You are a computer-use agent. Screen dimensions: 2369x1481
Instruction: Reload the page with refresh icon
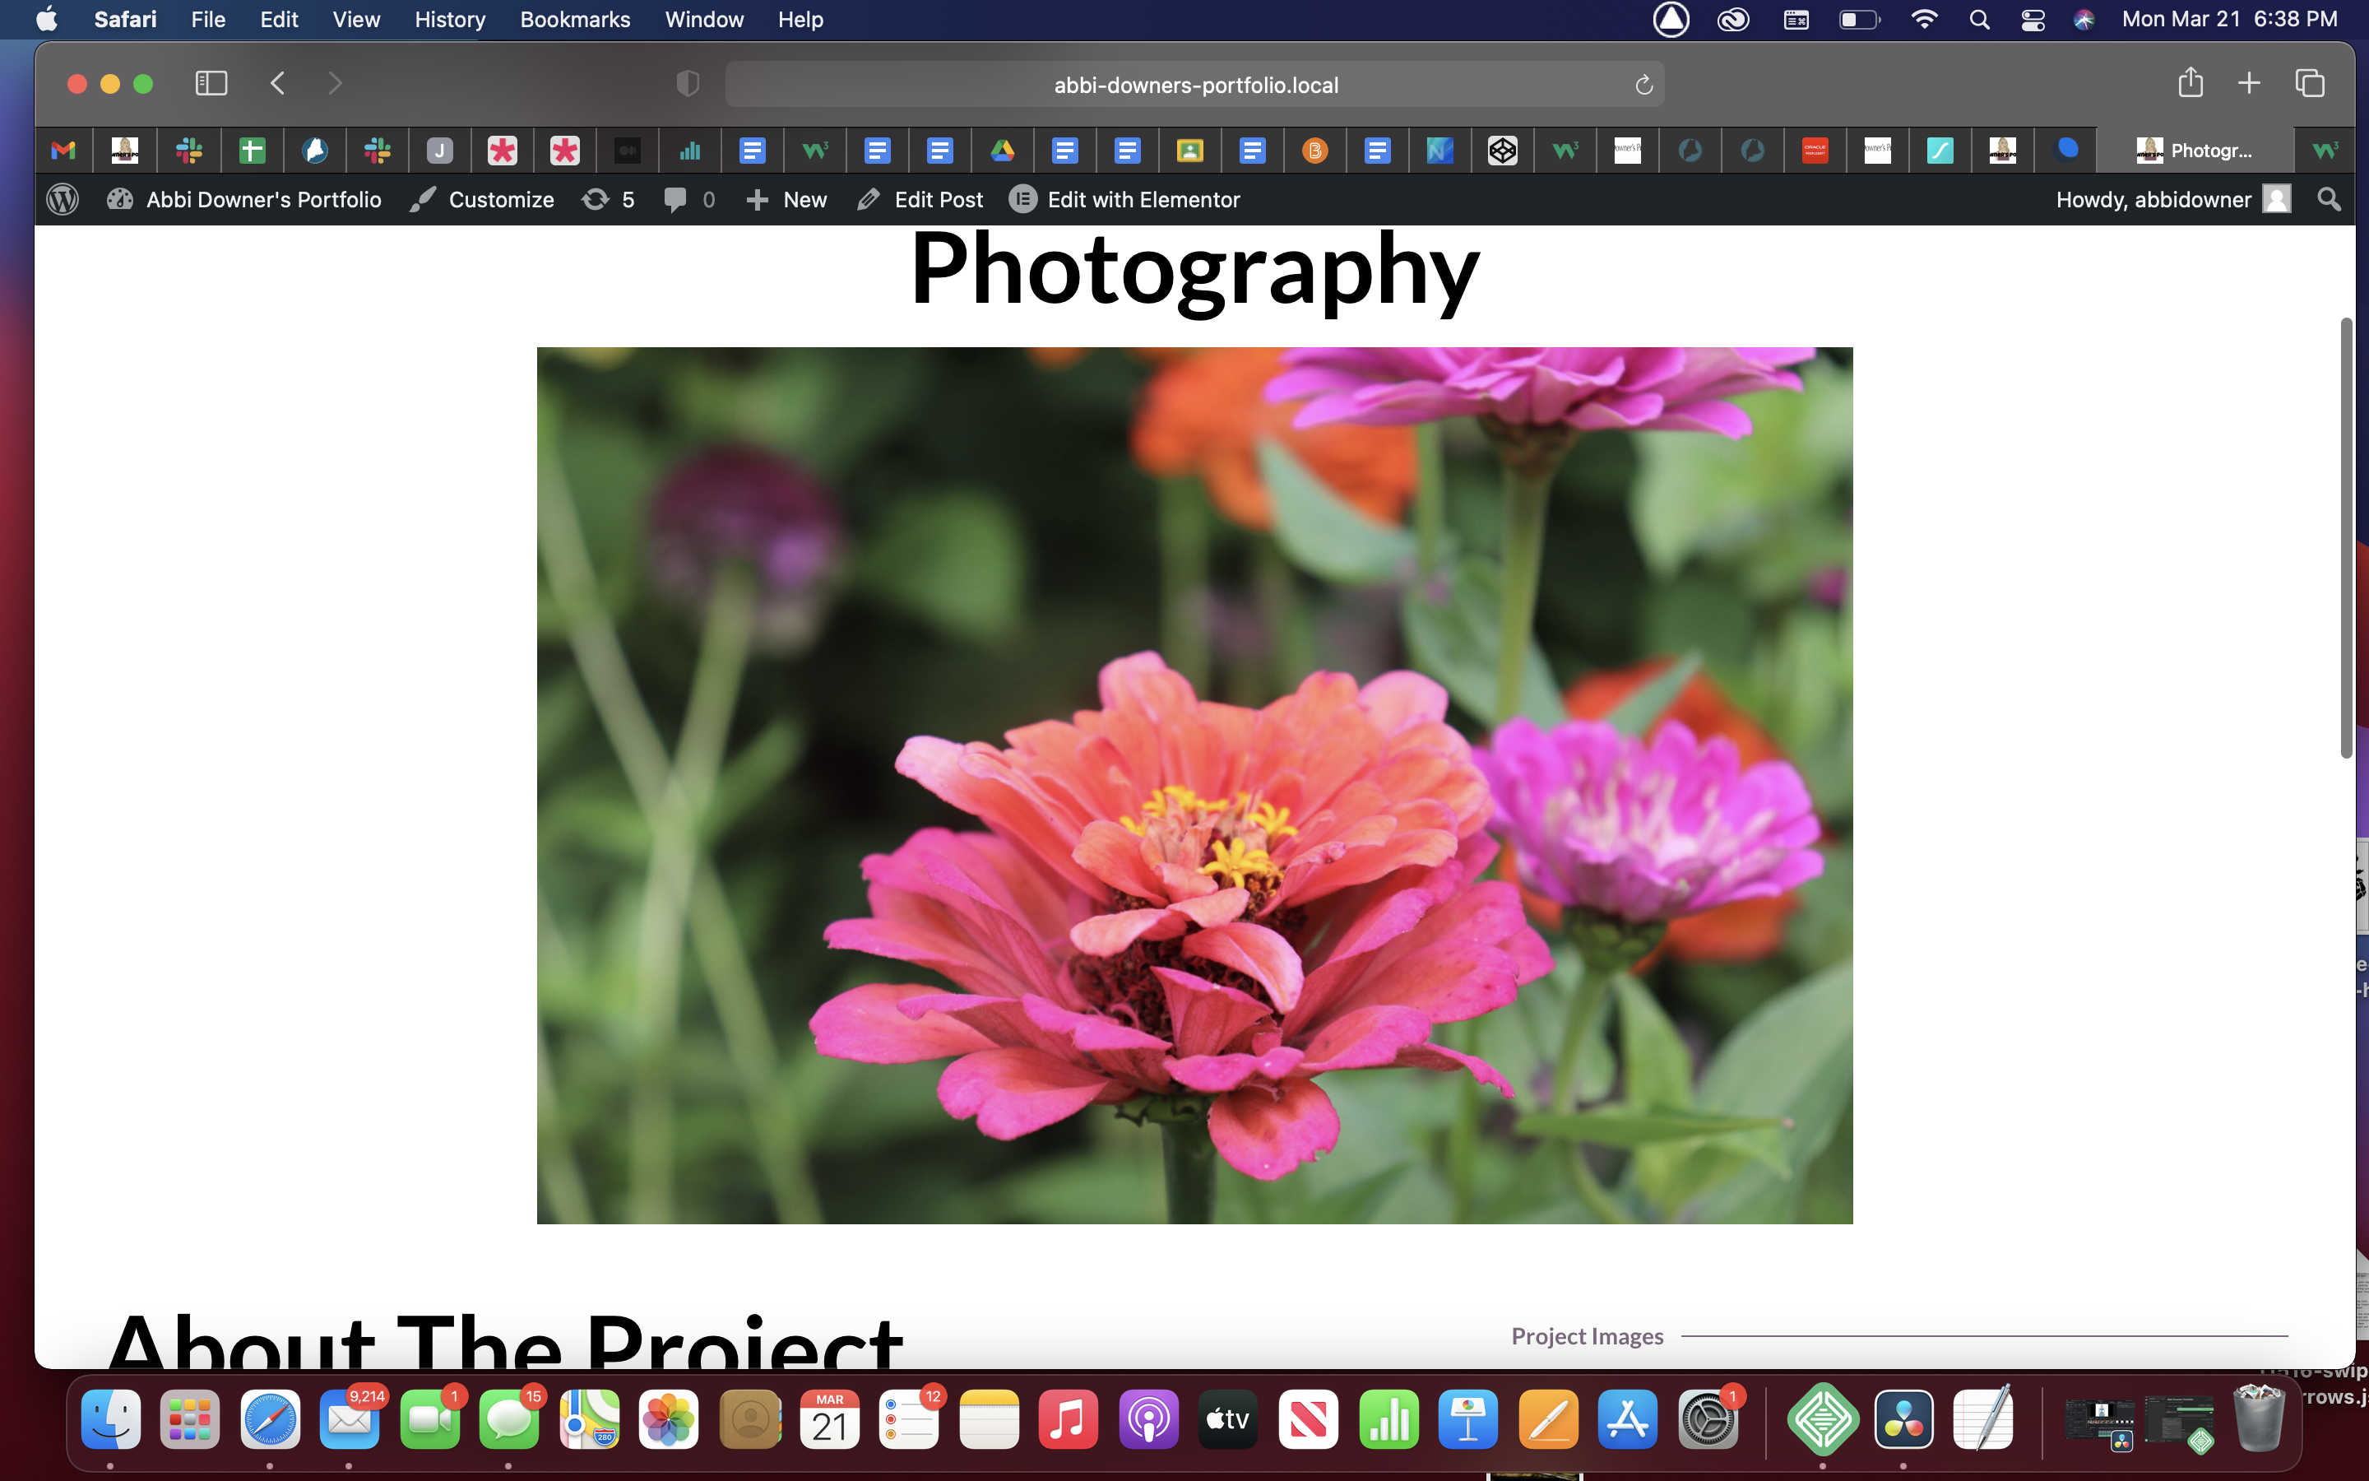(x=1643, y=86)
